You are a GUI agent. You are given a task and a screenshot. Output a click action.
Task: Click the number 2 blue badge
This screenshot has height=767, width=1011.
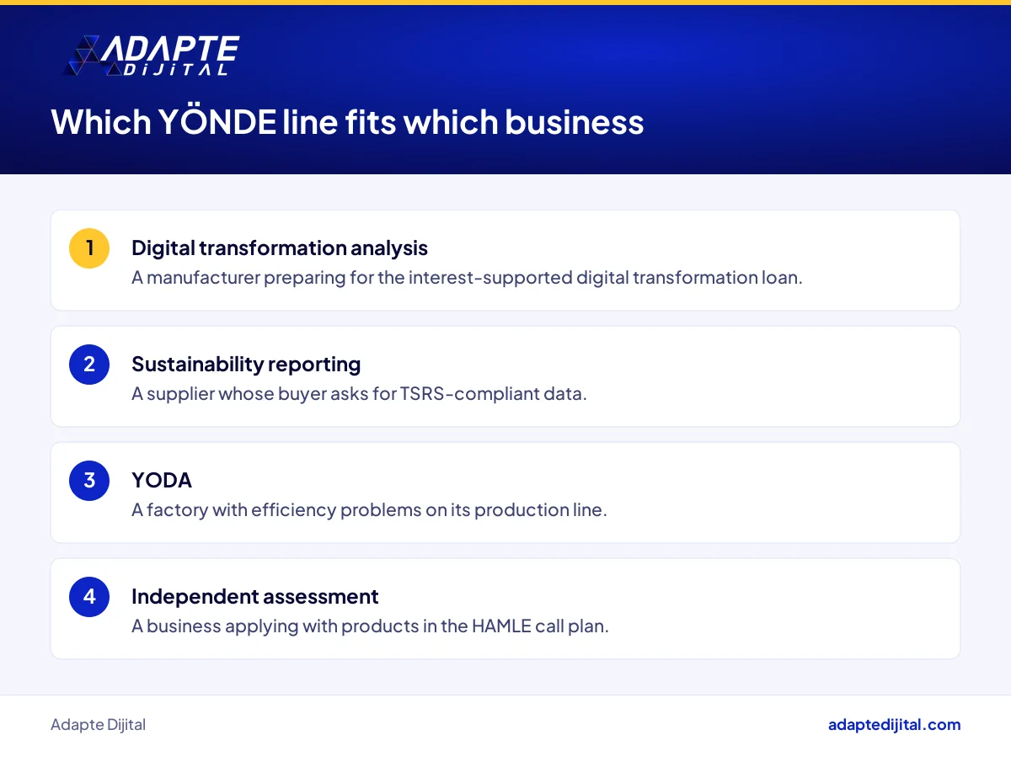click(89, 365)
